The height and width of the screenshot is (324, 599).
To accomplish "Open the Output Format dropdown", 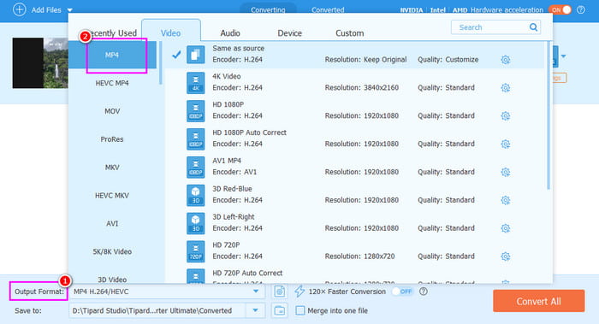I will coord(256,292).
